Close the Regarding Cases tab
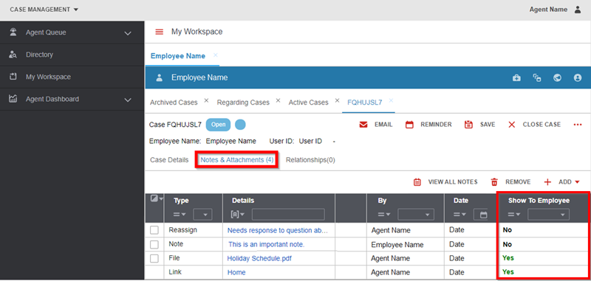 click(278, 100)
